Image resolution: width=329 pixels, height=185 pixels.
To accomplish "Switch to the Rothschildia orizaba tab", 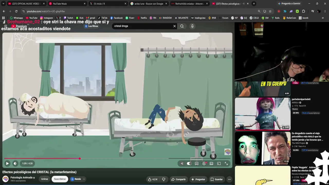I will (190, 4).
